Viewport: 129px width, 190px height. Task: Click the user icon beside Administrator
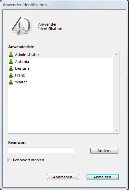pyautogui.click(x=11, y=55)
